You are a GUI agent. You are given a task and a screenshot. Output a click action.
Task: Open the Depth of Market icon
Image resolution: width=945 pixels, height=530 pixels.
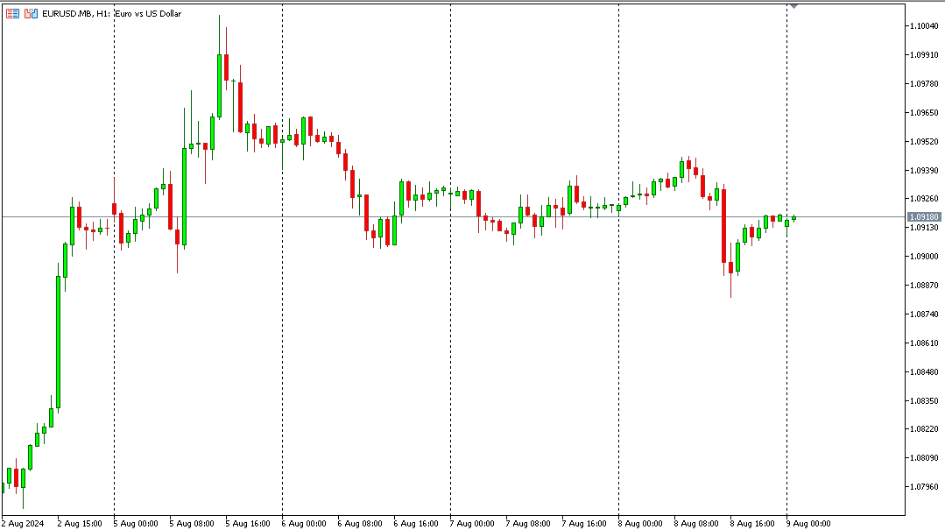[12, 13]
